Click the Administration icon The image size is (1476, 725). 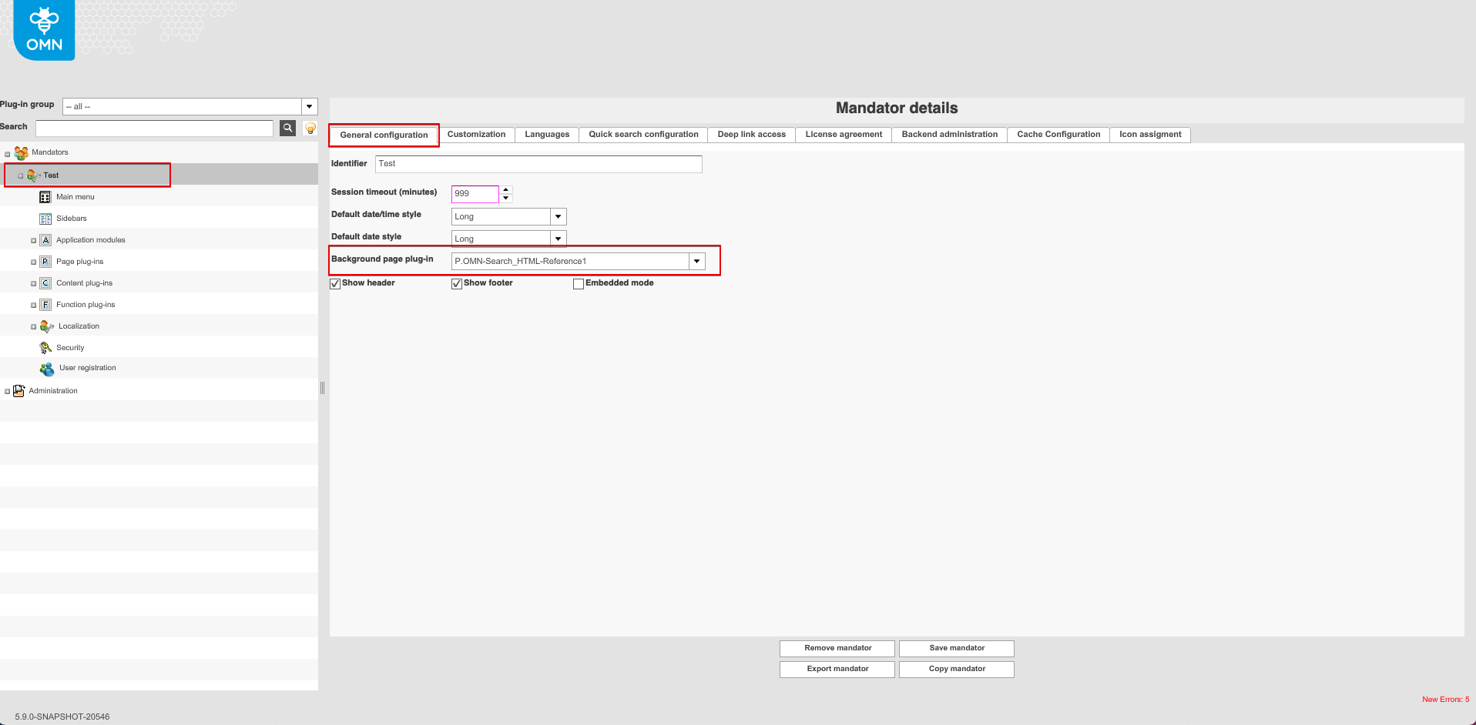pyautogui.click(x=19, y=391)
